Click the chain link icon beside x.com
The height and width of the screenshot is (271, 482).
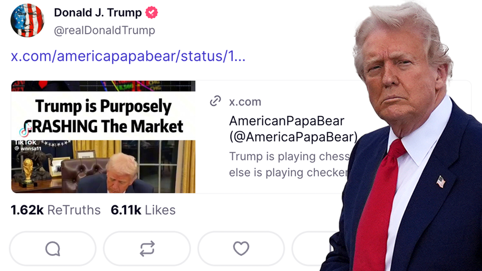coord(215,101)
